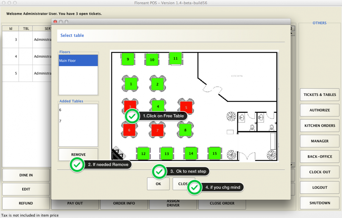Click red table 7 on floor plan
This screenshot has width=342, height=218.
(x=157, y=130)
